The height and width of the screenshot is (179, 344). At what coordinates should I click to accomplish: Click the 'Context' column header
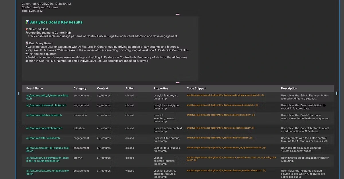pyautogui.click(x=103, y=88)
